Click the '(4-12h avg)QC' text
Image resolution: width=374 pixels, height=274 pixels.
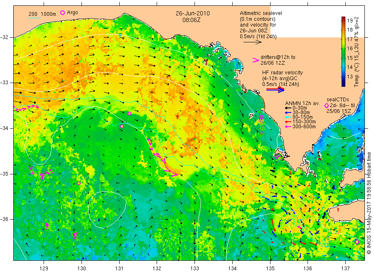pyautogui.click(x=280, y=78)
